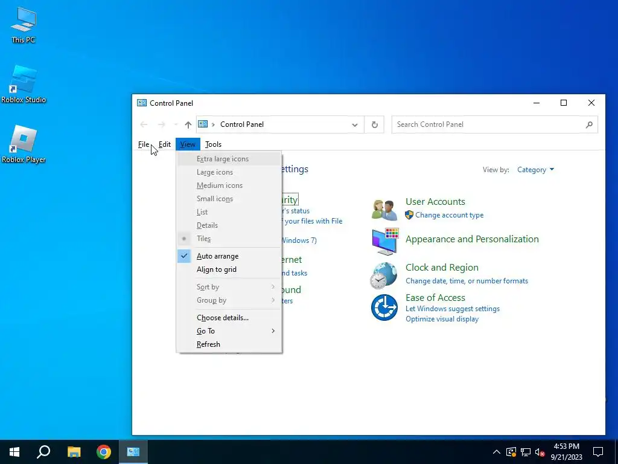Select Large icons view
The image size is (618, 464).
tap(229, 172)
